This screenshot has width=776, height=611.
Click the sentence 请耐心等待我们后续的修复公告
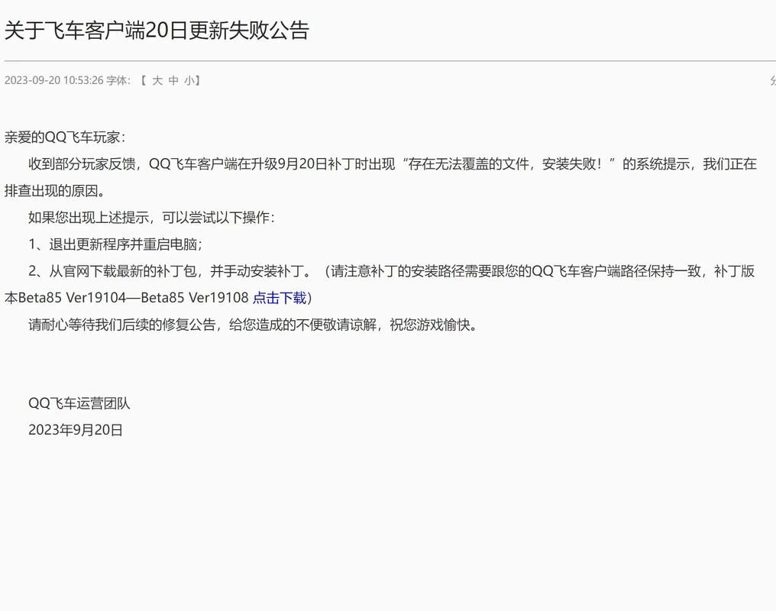[x=122, y=325]
